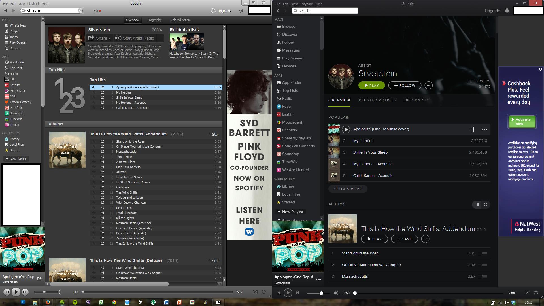Click notifications bell in right Spotify window
This screenshot has height=306, width=544.
pyautogui.click(x=507, y=11)
